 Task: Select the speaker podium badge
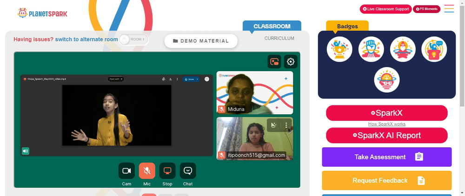(434, 49)
